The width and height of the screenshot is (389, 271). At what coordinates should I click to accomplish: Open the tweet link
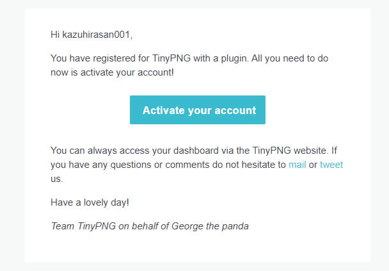pyautogui.click(x=331, y=165)
